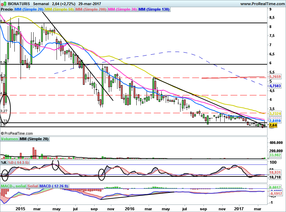Click the current price tag 2,64
The image size is (286, 212).
click(x=273, y=125)
